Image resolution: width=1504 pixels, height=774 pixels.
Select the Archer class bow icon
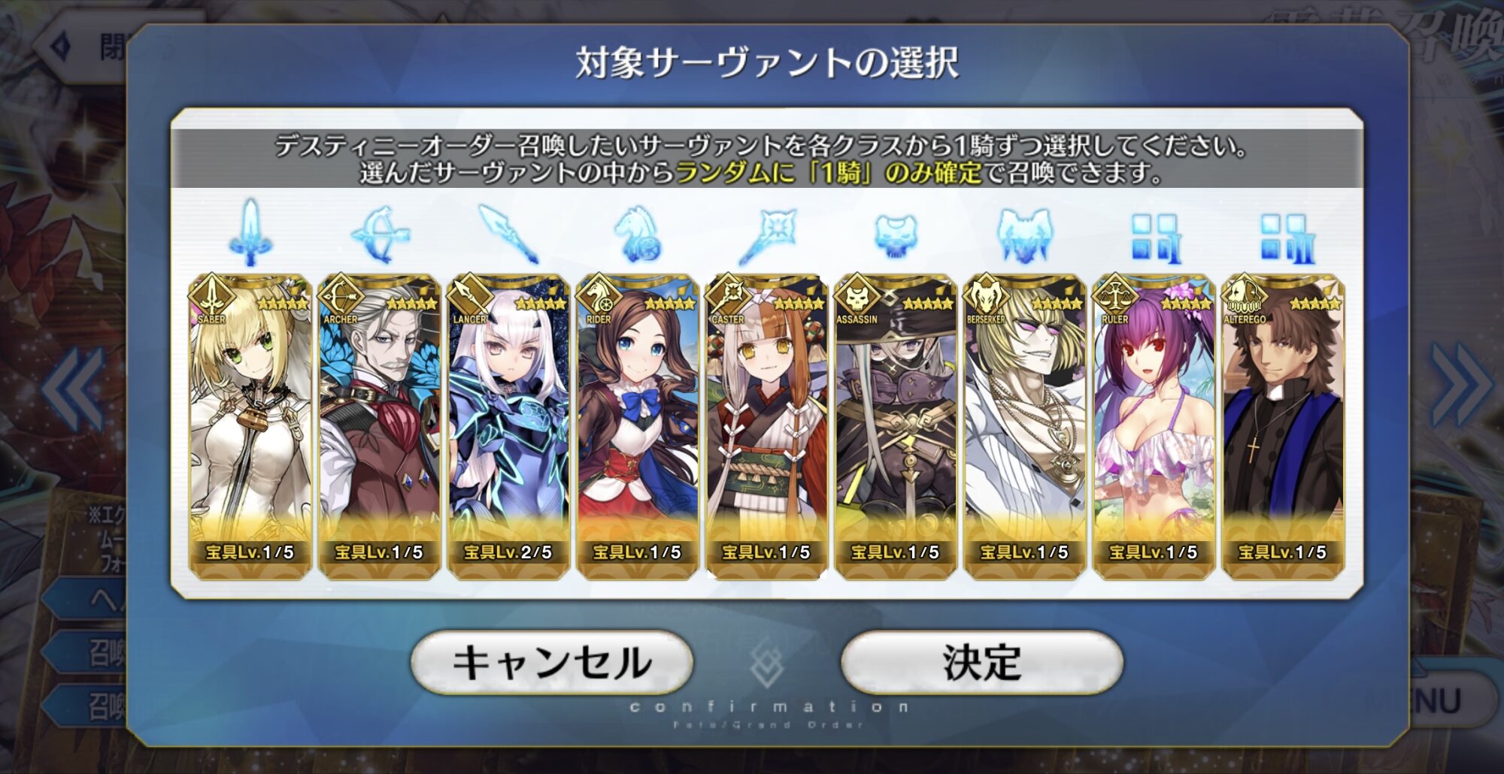point(380,235)
